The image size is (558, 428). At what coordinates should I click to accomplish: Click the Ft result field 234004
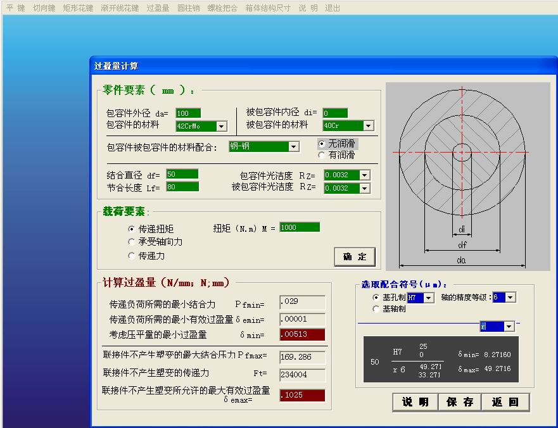point(303,375)
